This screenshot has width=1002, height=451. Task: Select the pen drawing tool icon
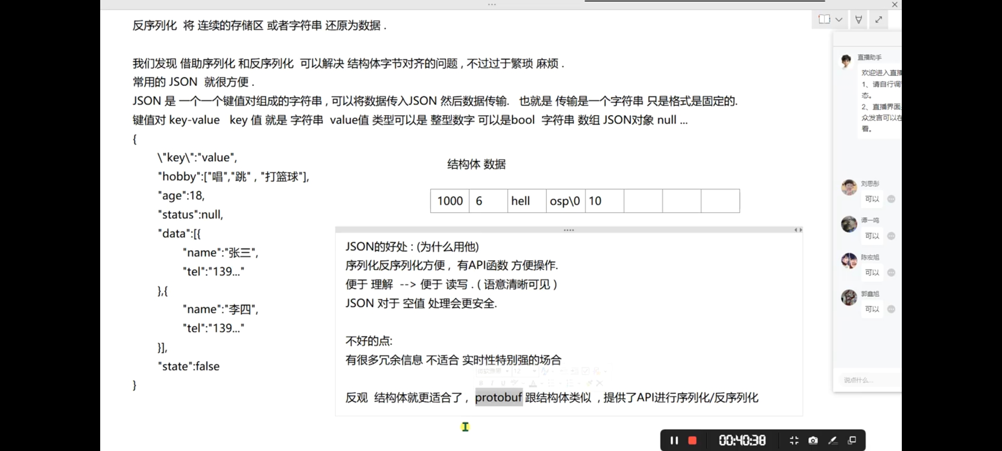pos(859,19)
